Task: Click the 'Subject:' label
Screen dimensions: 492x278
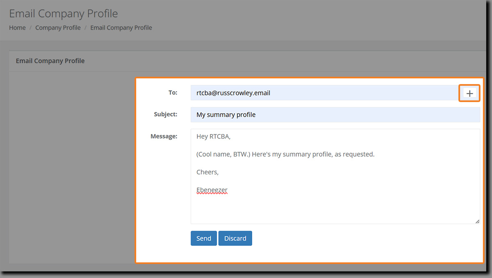Action: (x=166, y=114)
